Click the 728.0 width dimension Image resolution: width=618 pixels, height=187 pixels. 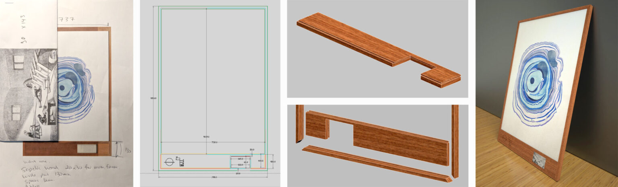click(x=214, y=142)
